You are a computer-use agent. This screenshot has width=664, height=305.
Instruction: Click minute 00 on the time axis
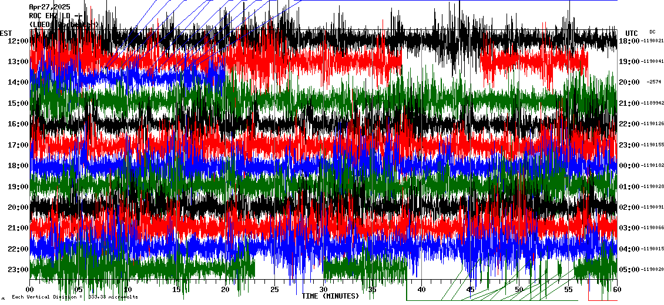coord(31,290)
